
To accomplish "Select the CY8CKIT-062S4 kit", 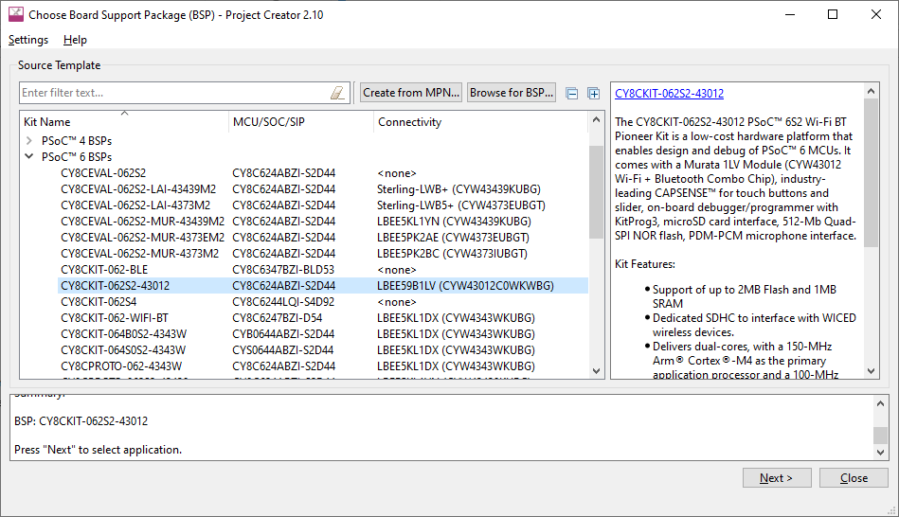I will pyautogui.click(x=99, y=301).
